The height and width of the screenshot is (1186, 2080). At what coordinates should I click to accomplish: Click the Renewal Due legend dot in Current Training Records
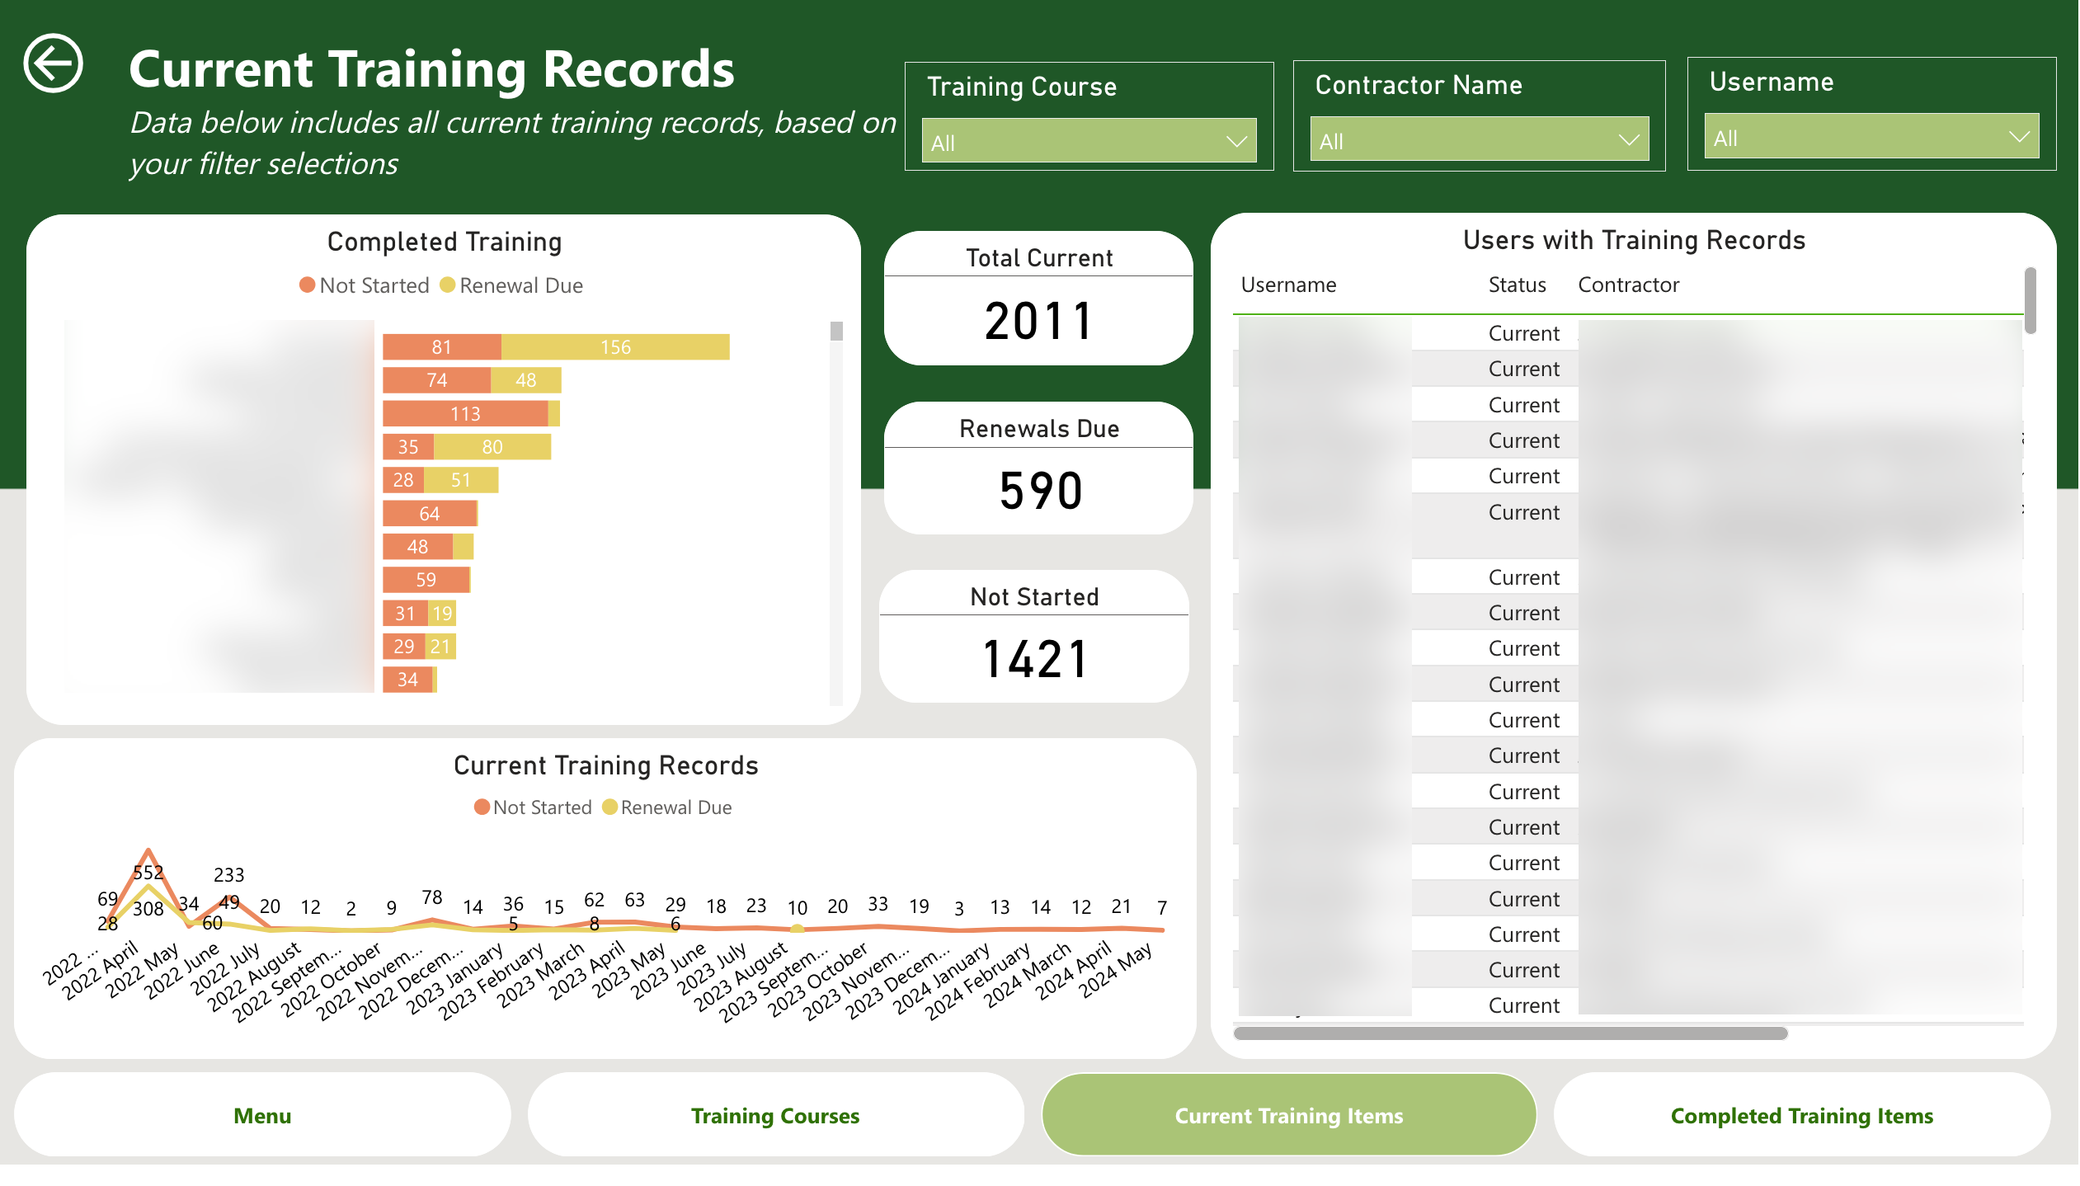(x=610, y=807)
